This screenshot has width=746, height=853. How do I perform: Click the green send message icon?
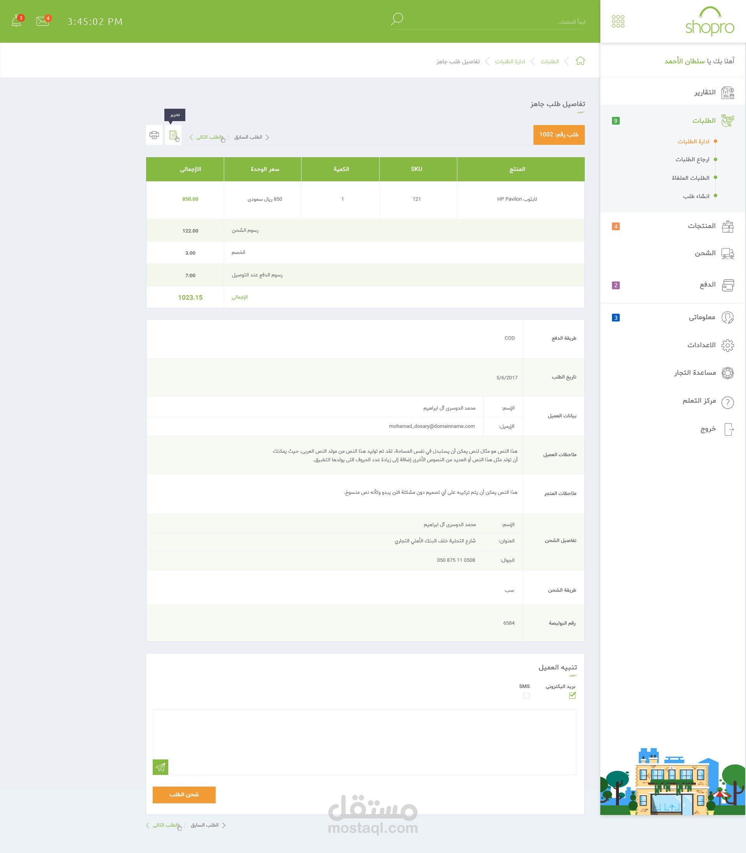(160, 767)
